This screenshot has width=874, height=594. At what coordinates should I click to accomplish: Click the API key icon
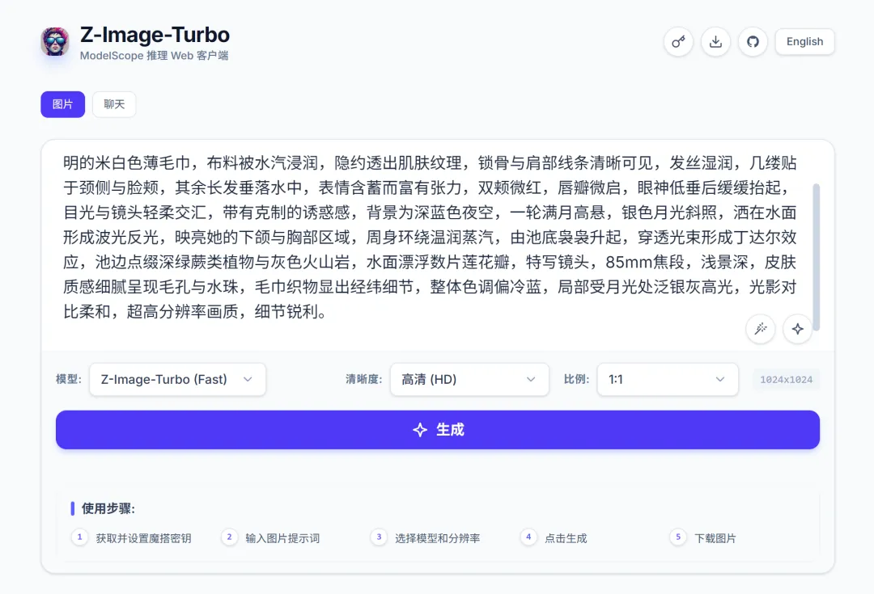(678, 41)
